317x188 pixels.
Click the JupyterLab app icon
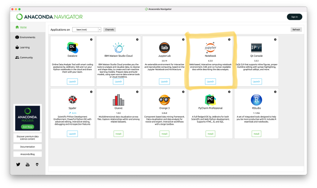tap(164, 48)
